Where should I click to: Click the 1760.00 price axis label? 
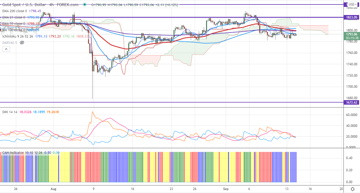[x=352, y=53]
